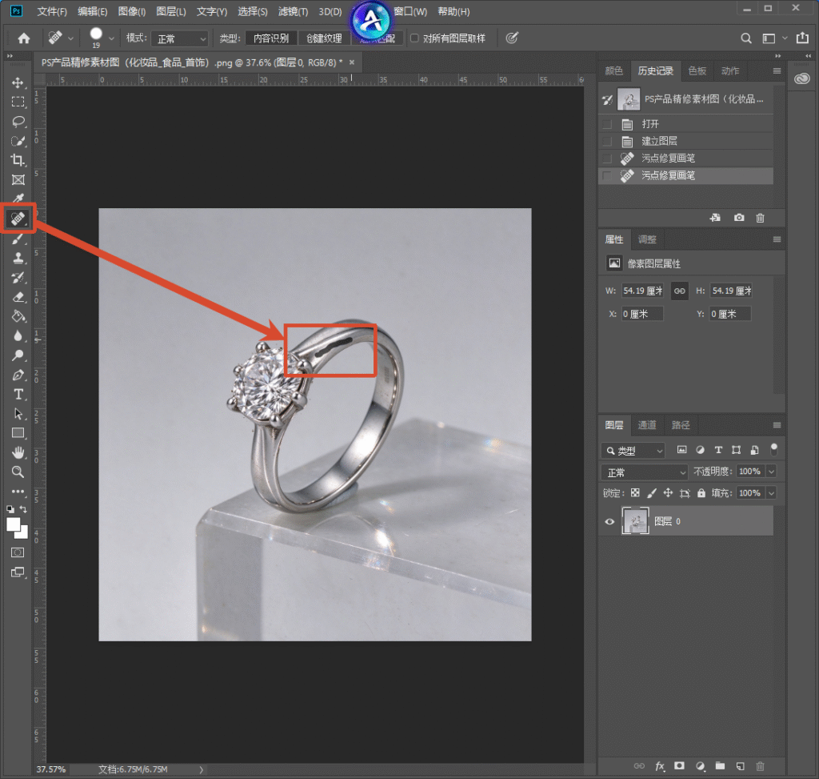
Task: Create new snapshot with camera icon
Action: pos(738,218)
